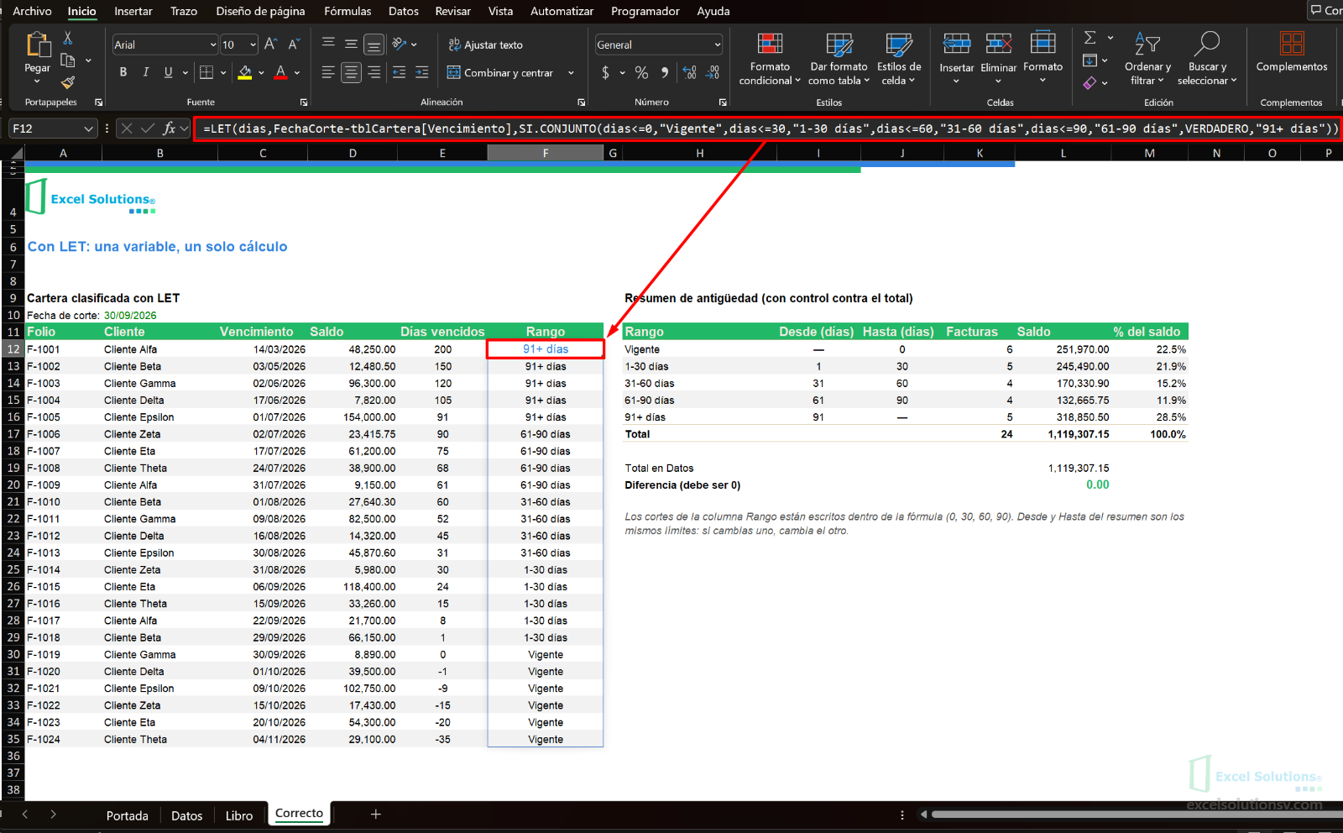
Task: Apply percent style format
Action: coord(642,73)
